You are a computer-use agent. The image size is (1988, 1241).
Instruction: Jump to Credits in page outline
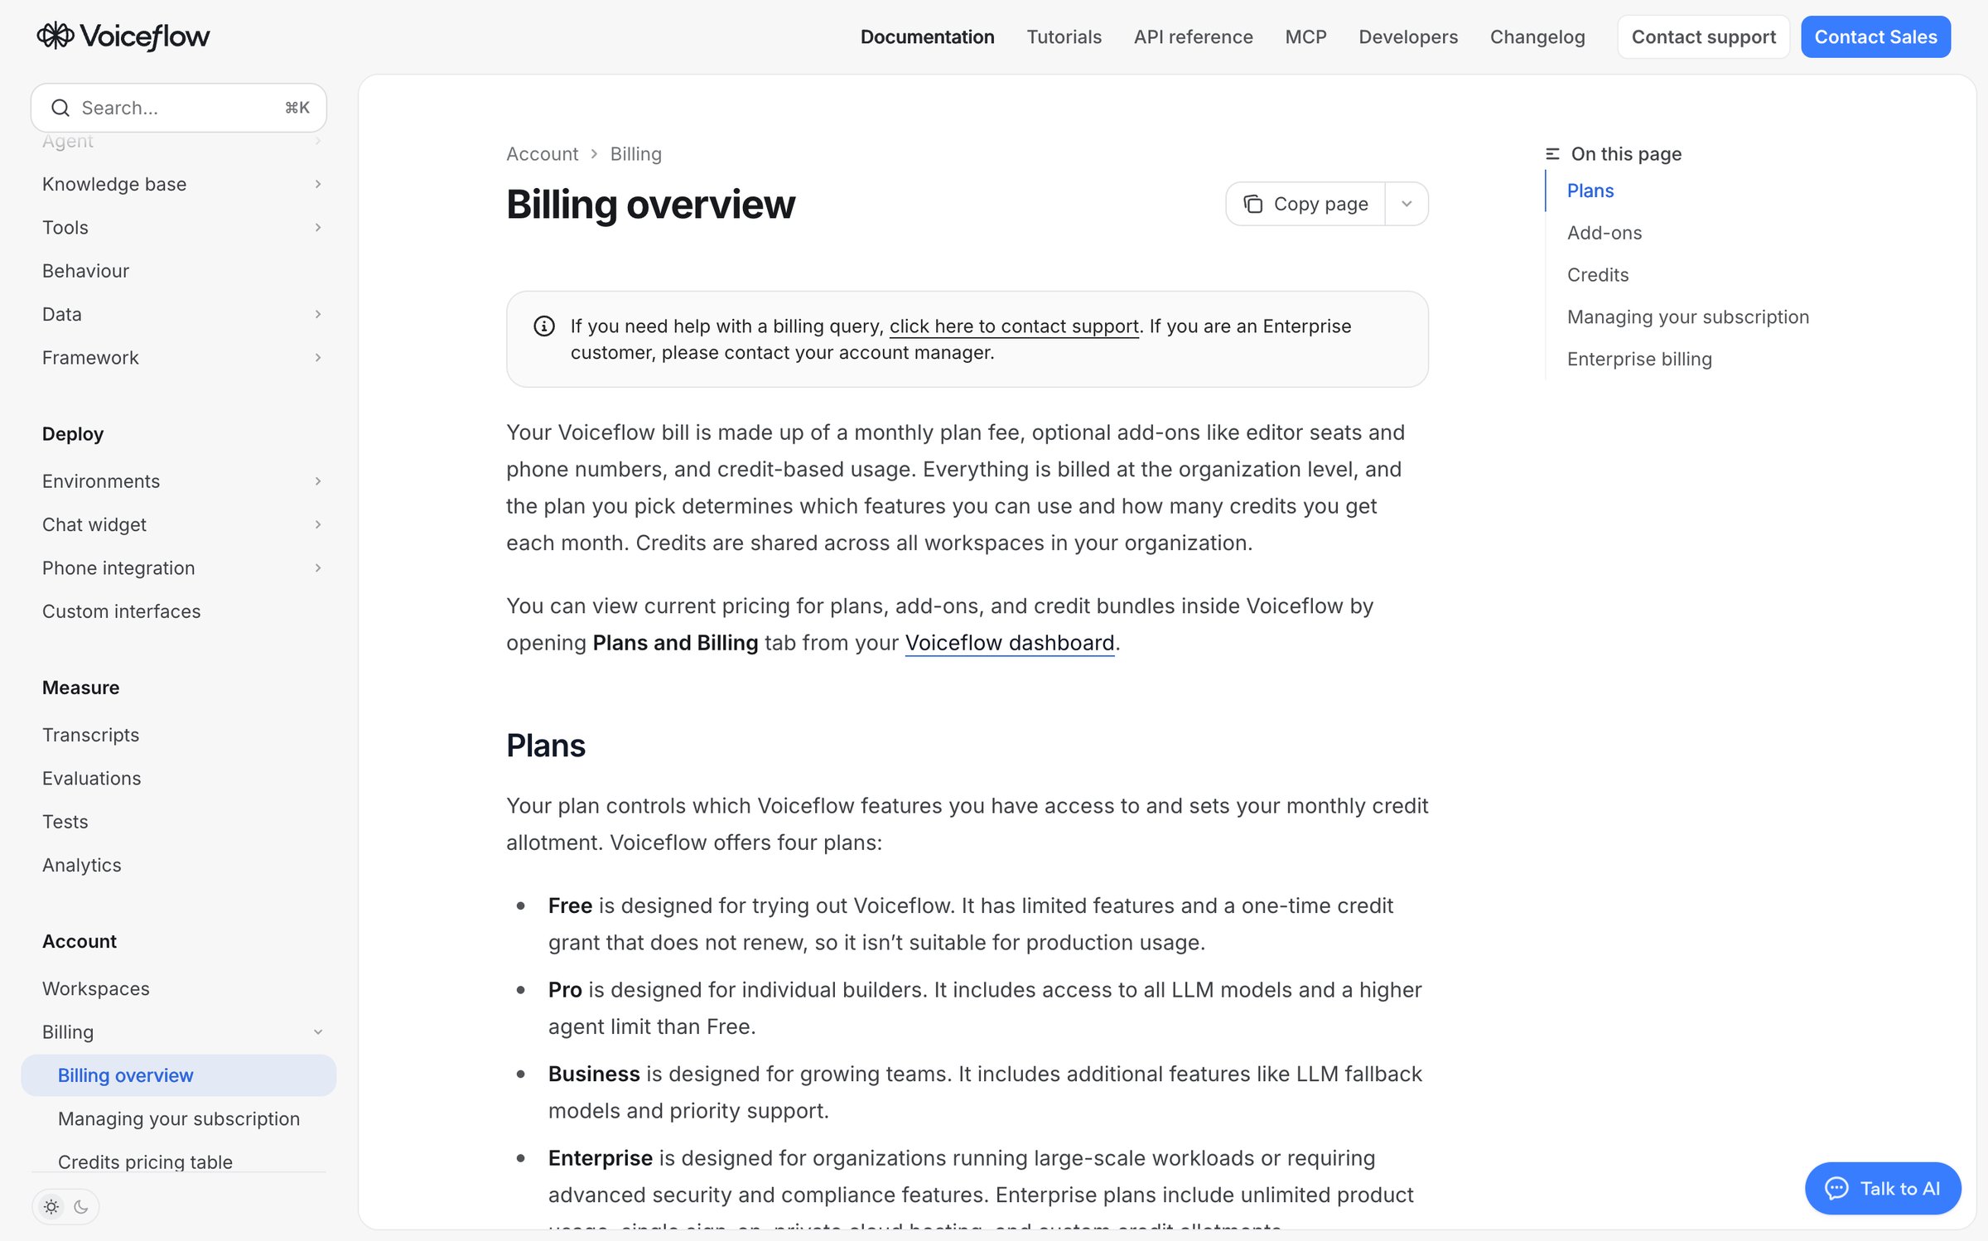pos(1598,274)
